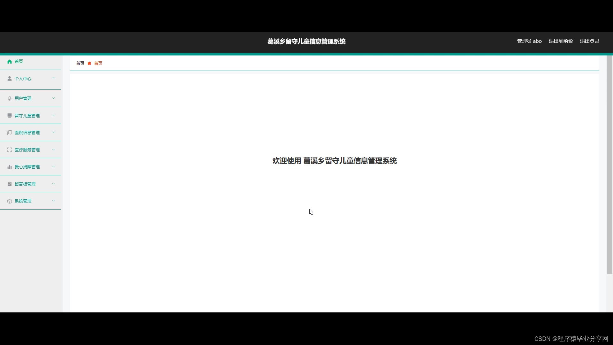This screenshot has width=613, height=345.
Task: Click 退出登录 to log out
Action: tap(589, 41)
